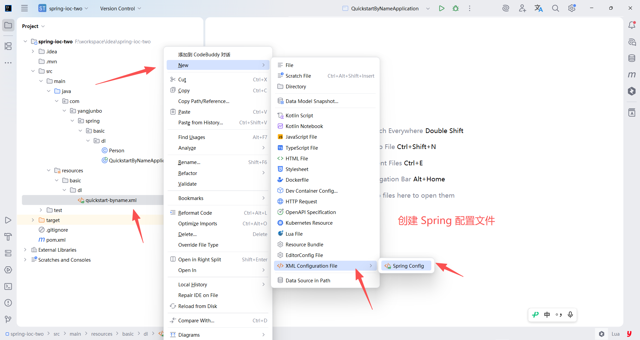The width and height of the screenshot is (640, 340).
Task: Choose Data Source in Path item
Action: point(325,280)
